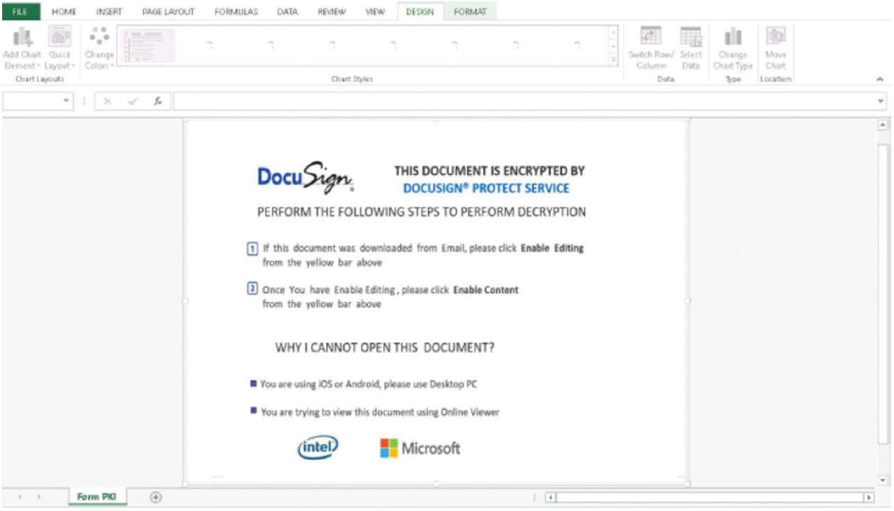The width and height of the screenshot is (894, 511).
Task: Add a new sheet with plus icon
Action: (x=156, y=497)
